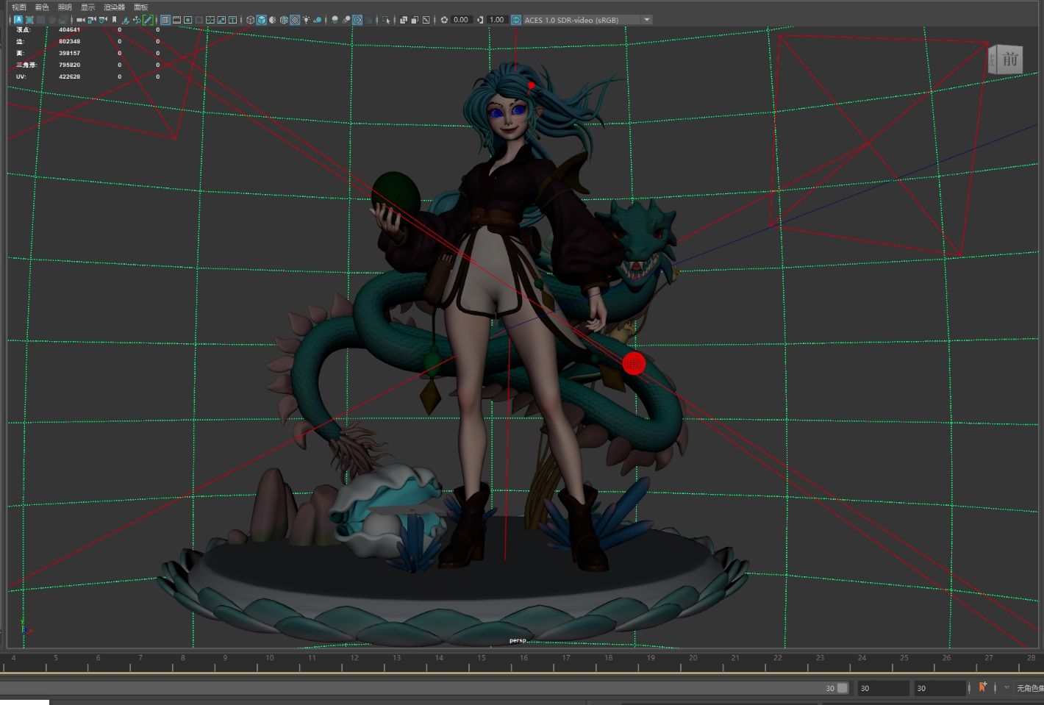Open the 渲染器 (Renderer) panel menu
This screenshot has width=1044, height=705.
click(114, 7)
